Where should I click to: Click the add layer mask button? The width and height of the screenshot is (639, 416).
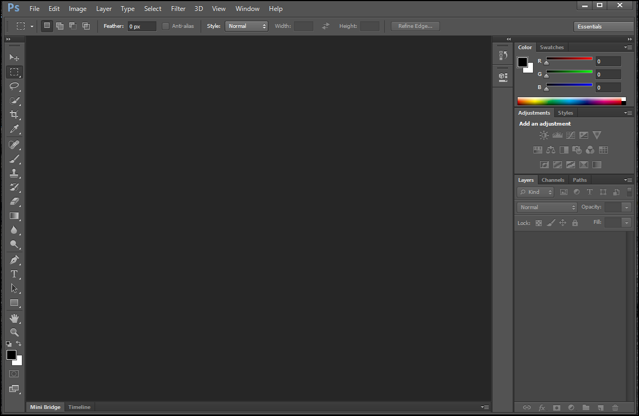click(x=556, y=407)
